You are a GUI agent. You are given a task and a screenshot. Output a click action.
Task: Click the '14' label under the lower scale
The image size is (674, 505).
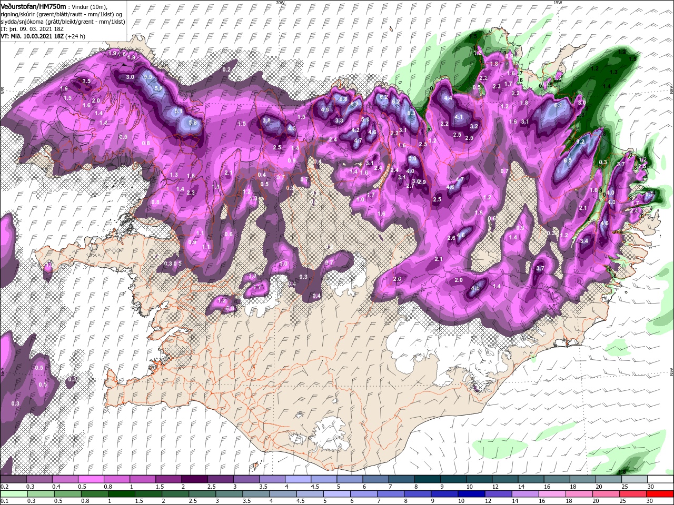515,501
